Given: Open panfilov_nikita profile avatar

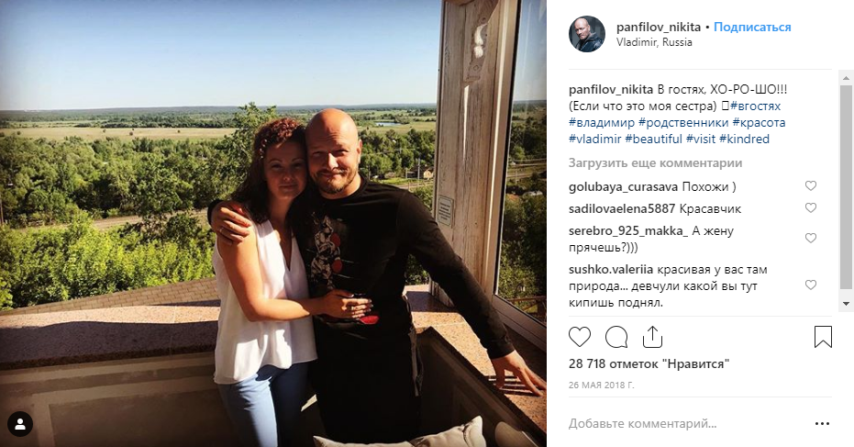Looking at the screenshot, I should click(587, 34).
